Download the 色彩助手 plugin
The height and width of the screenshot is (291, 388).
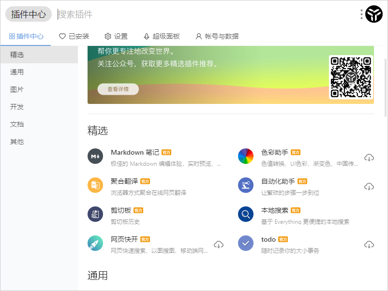(x=369, y=157)
